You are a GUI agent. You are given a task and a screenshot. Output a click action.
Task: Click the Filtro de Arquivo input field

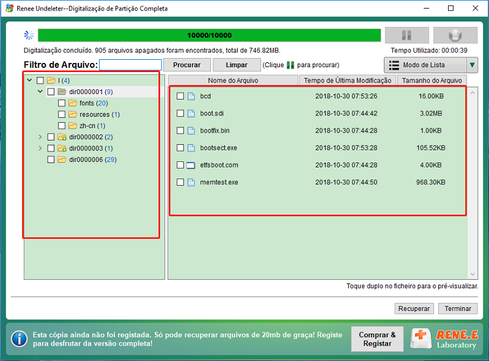[130, 65]
